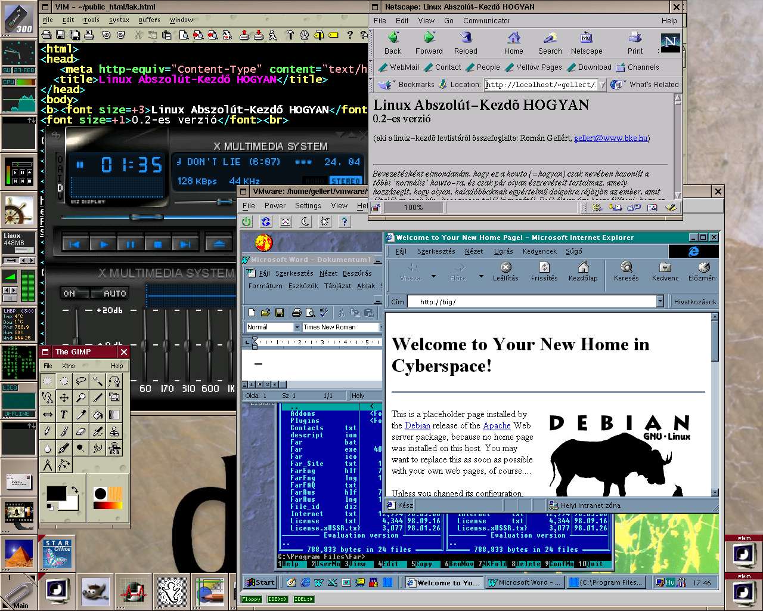Open the Syntax menu in VIM
Screen dimensions: 763x611
[x=119, y=20]
